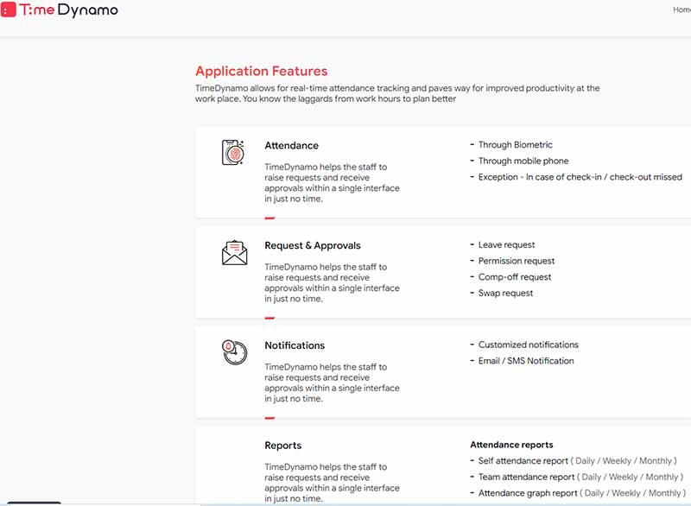Select the Request & Approvals heading
Screen dimensions: 691x506
312,246
